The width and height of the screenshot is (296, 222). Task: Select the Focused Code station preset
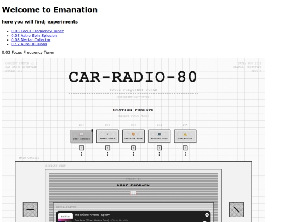pyautogui.click(x=159, y=136)
